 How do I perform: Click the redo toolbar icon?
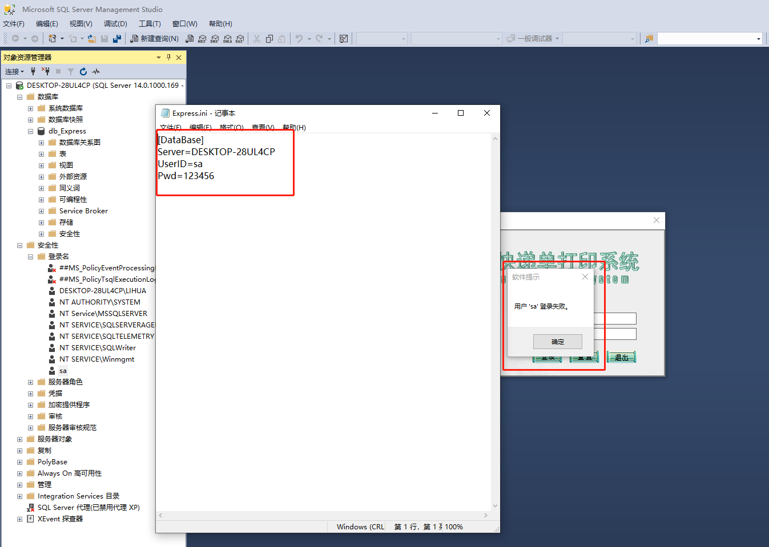pyautogui.click(x=319, y=39)
